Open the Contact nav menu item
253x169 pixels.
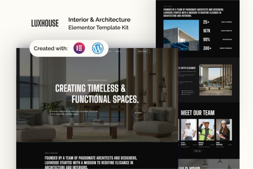[118, 52]
